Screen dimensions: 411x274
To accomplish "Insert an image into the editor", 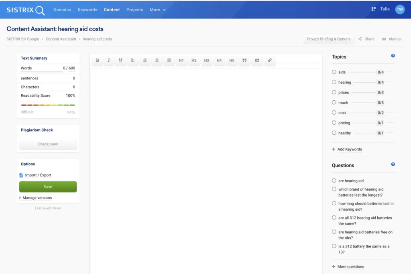I will [x=257, y=60].
